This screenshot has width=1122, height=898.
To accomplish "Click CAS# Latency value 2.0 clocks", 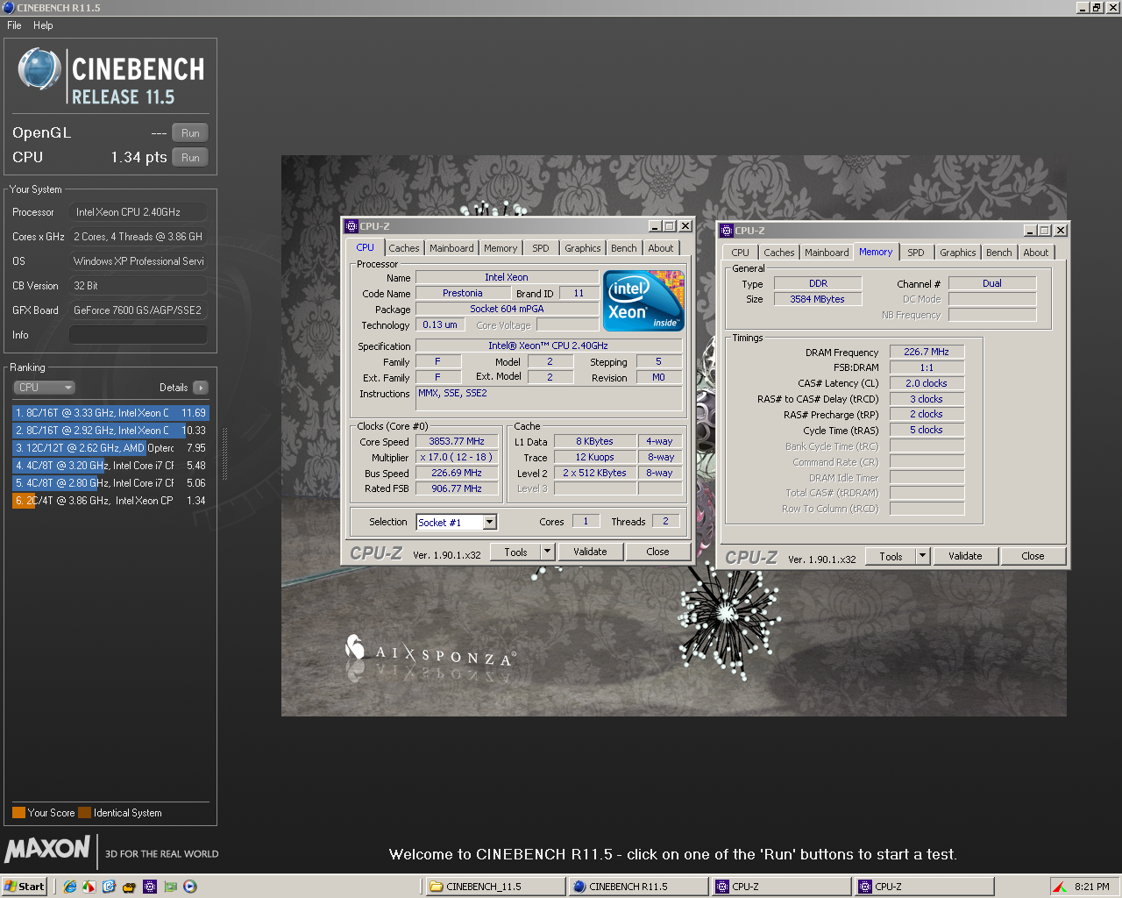I will point(927,384).
